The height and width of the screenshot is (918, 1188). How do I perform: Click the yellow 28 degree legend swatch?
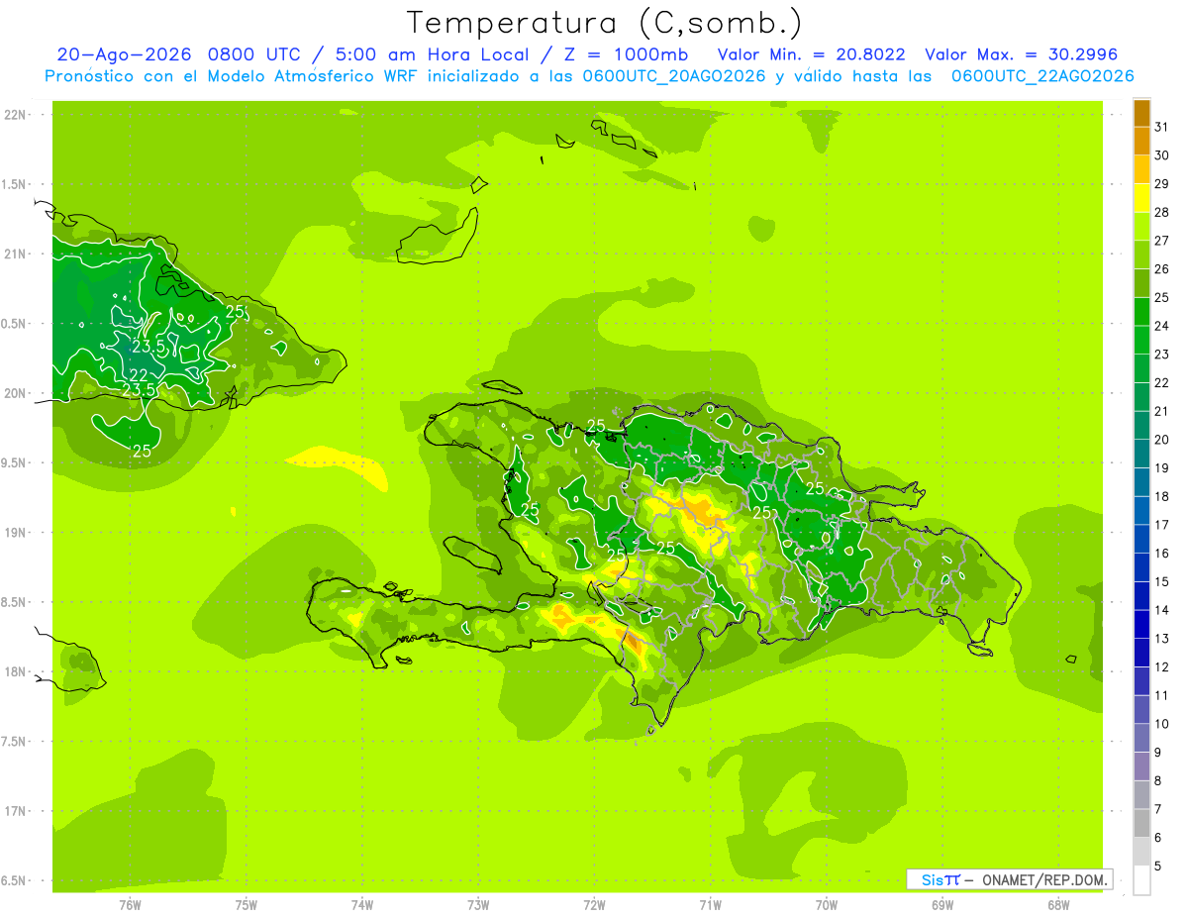(x=1141, y=198)
